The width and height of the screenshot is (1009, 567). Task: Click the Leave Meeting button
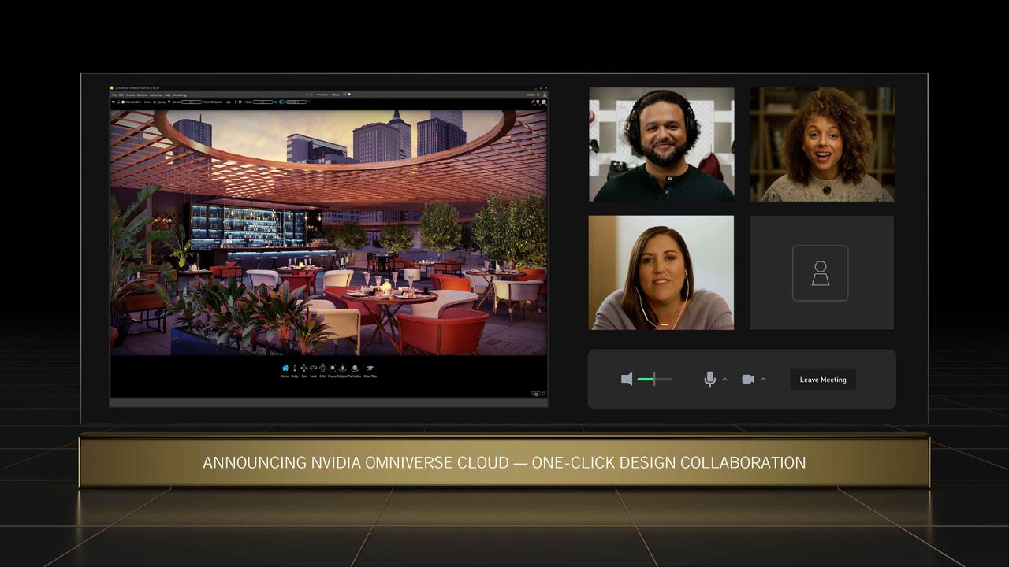[823, 380]
